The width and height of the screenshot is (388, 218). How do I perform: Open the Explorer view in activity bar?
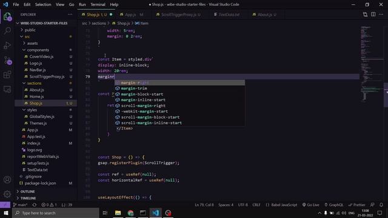point(7,17)
